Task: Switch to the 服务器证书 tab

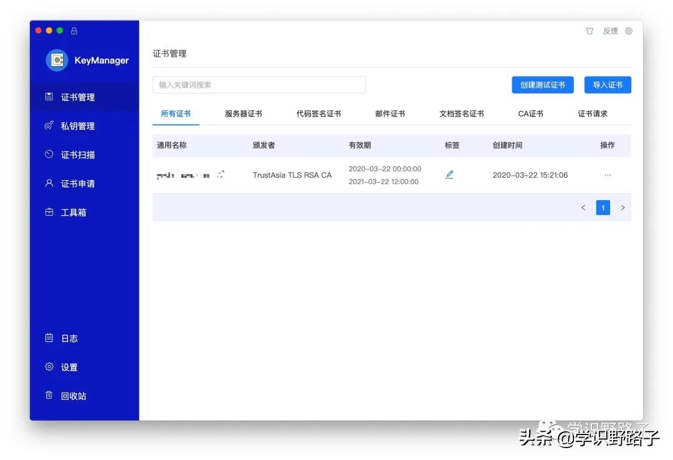Action: [243, 114]
